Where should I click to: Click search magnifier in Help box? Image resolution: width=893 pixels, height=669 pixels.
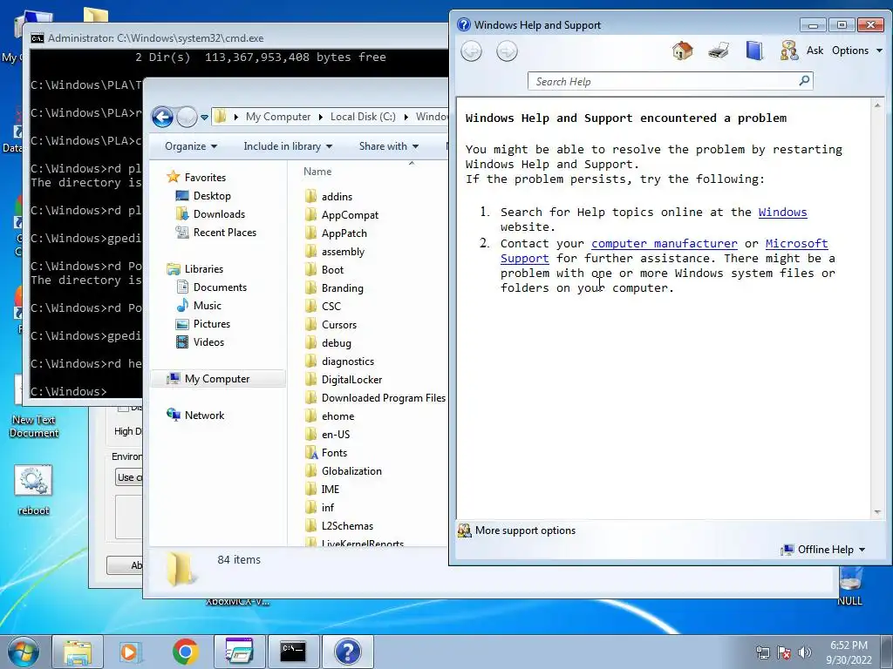click(803, 81)
